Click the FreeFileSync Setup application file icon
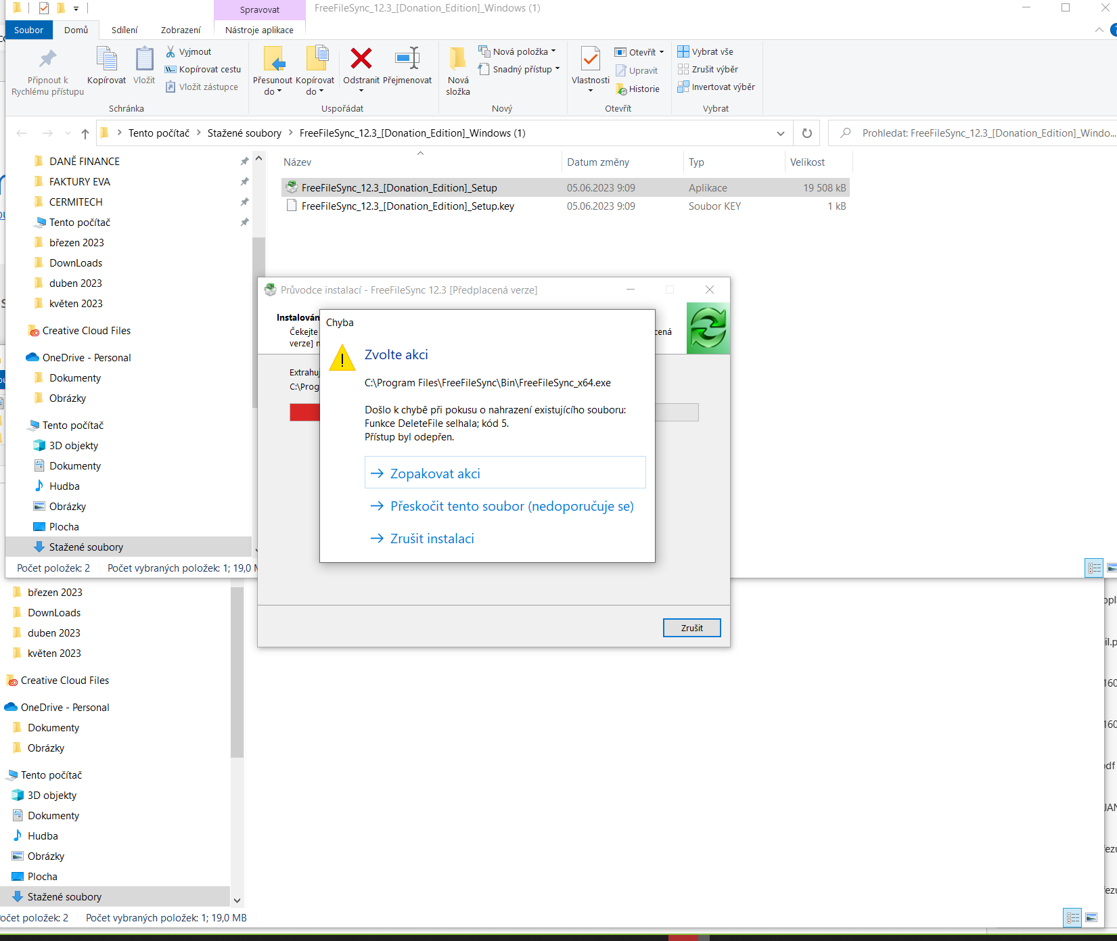The image size is (1117, 941). pyautogui.click(x=292, y=187)
